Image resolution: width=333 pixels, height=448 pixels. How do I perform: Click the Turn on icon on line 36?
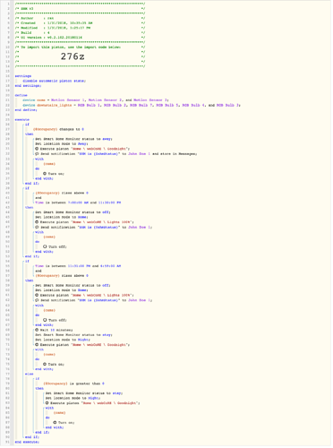tap(45, 174)
